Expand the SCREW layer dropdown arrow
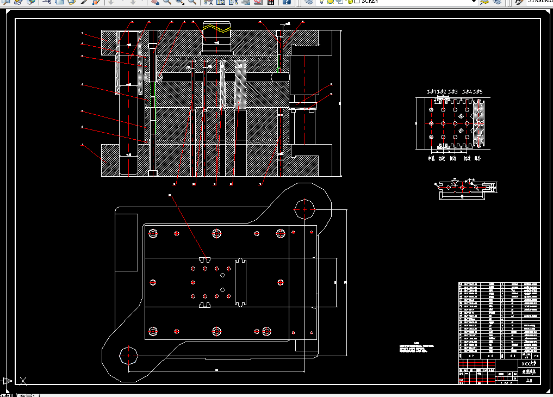This screenshot has height=397, width=553. pyautogui.click(x=474, y=2)
